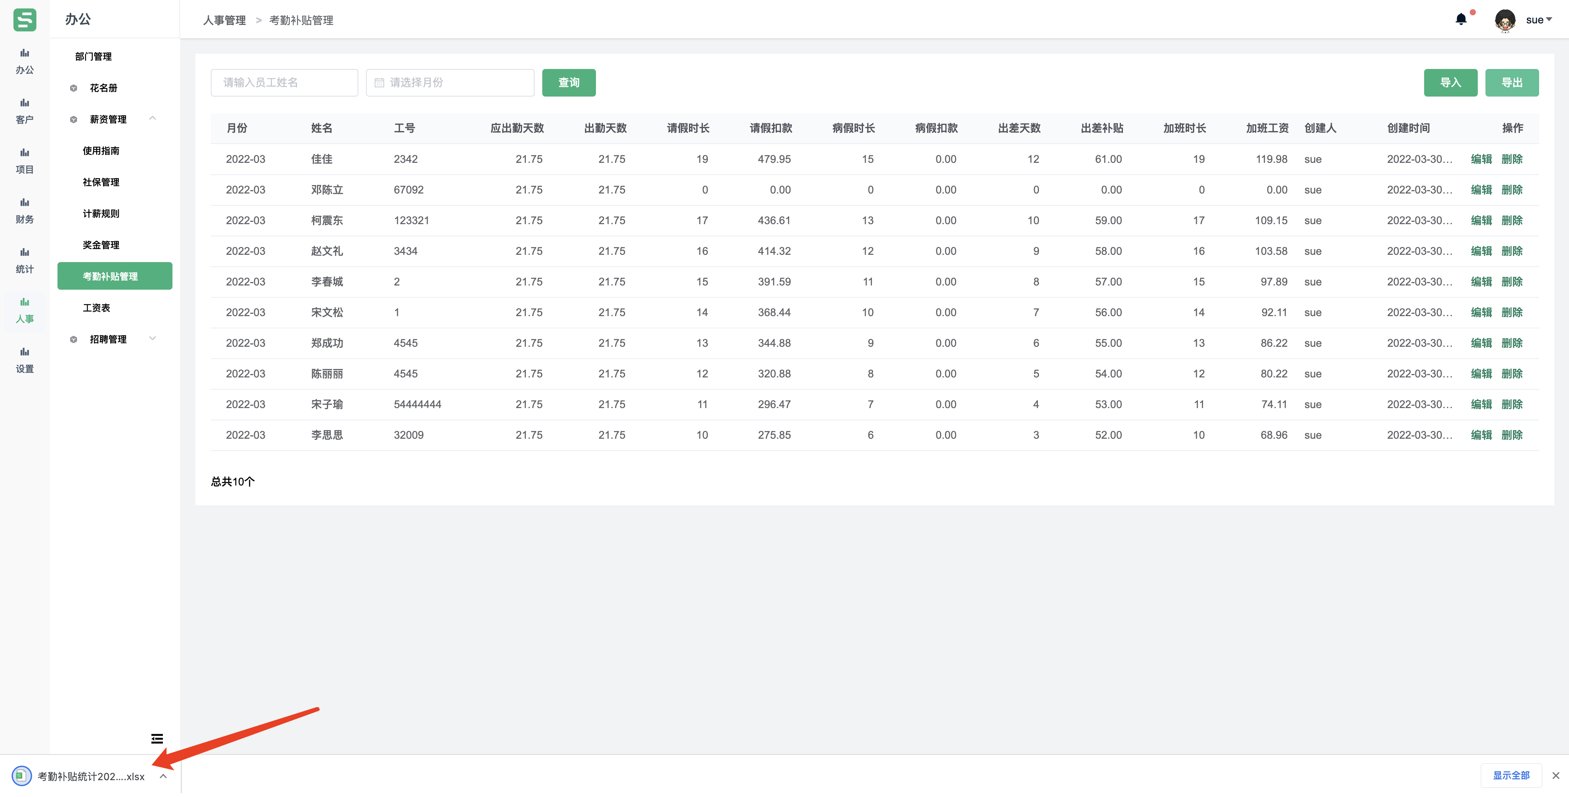Open 社保管理 menu item
Screen dimensions: 1569x797
pyautogui.click(x=101, y=182)
